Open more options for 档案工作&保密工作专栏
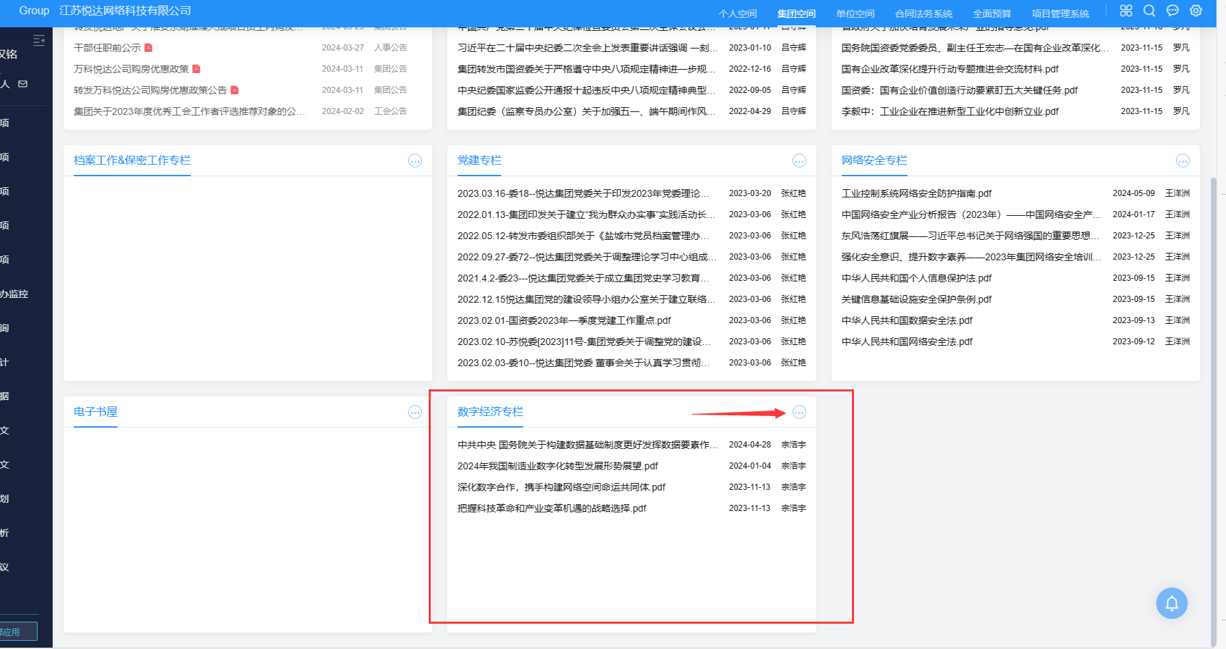Screen dimensions: 1226x649 click(414, 161)
